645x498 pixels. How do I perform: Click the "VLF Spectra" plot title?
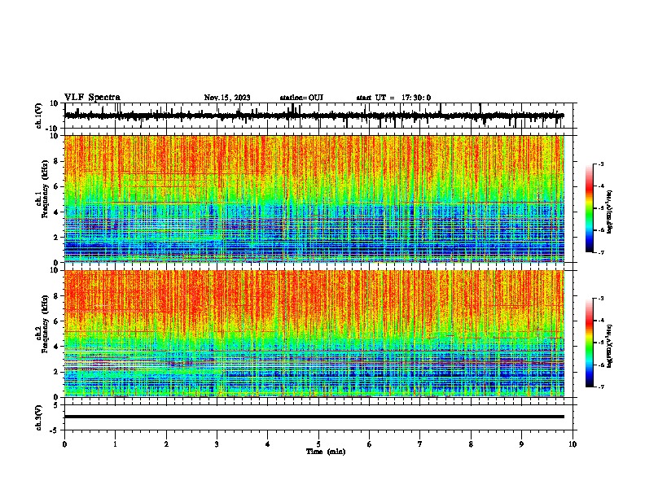[x=92, y=98]
